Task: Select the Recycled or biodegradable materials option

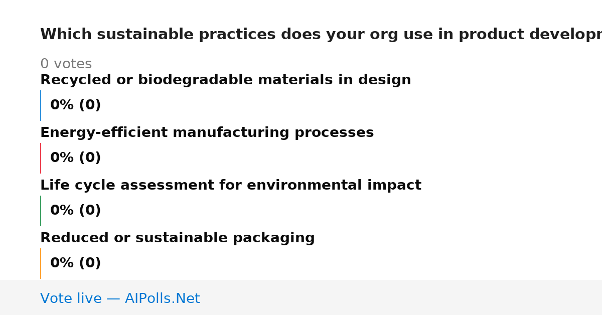Action: pyautogui.click(x=225, y=80)
